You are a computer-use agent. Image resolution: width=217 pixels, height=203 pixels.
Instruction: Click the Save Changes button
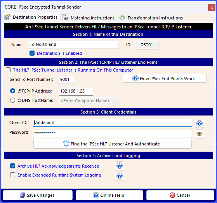pyautogui.click(x=38, y=195)
